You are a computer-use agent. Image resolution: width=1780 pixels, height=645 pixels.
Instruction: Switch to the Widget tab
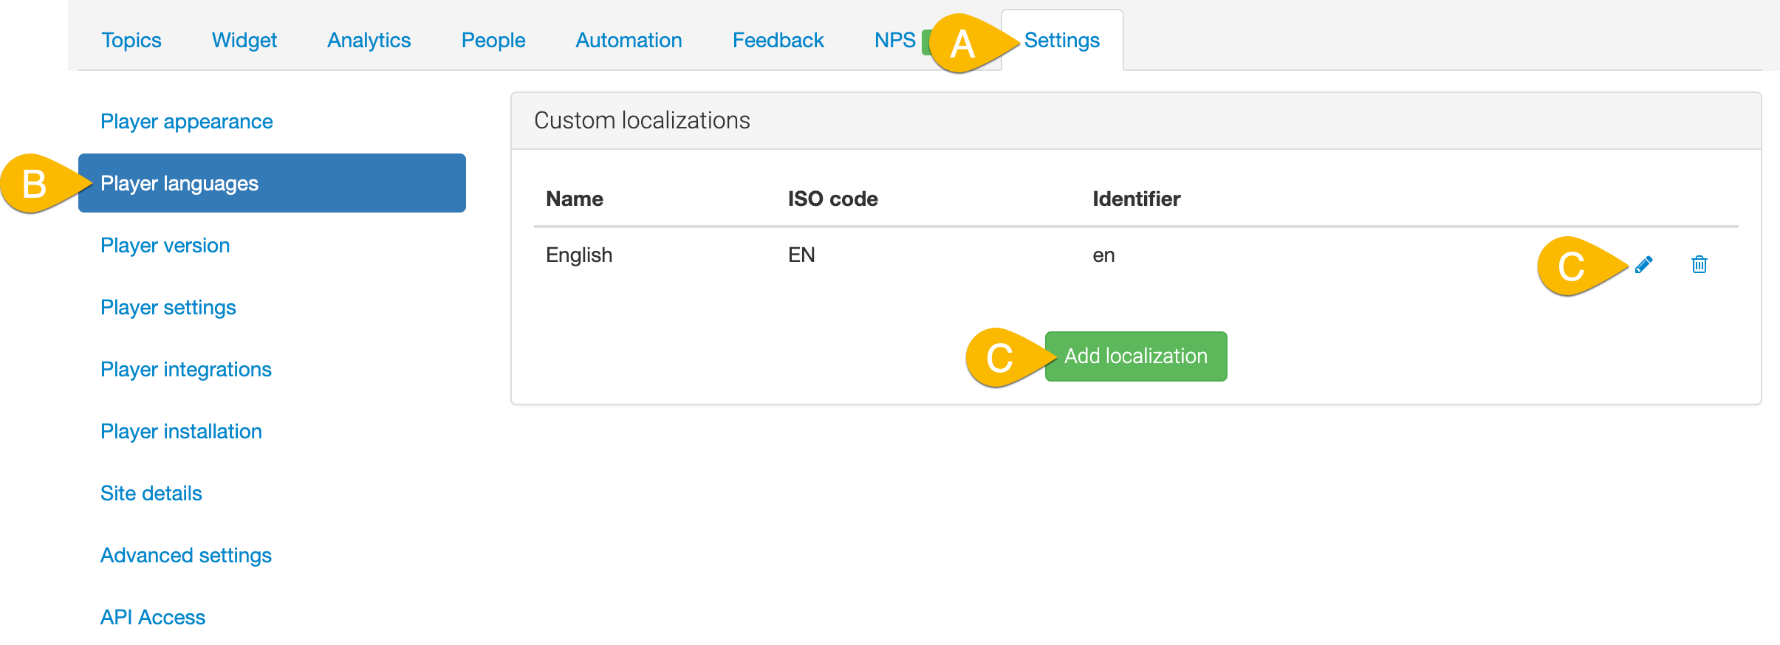[244, 41]
